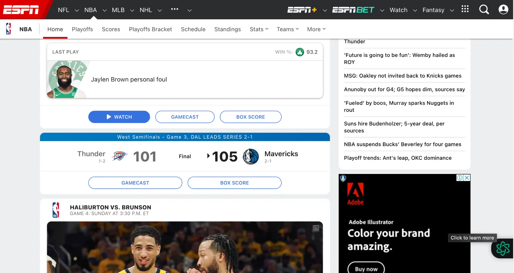Expand the chevron after the three dots
514x273 pixels.
click(189, 10)
